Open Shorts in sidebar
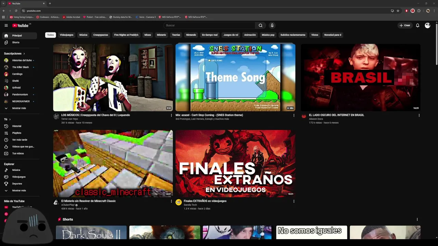 pos(20,42)
